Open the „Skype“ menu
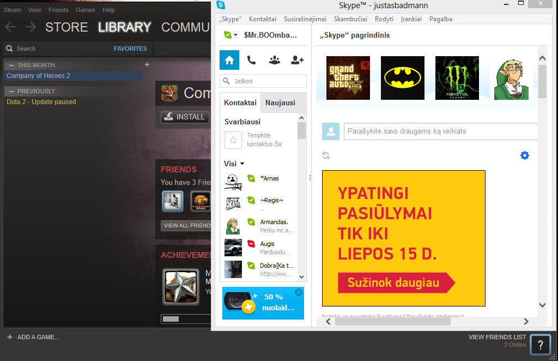This screenshot has width=558, height=361. pyautogui.click(x=230, y=19)
